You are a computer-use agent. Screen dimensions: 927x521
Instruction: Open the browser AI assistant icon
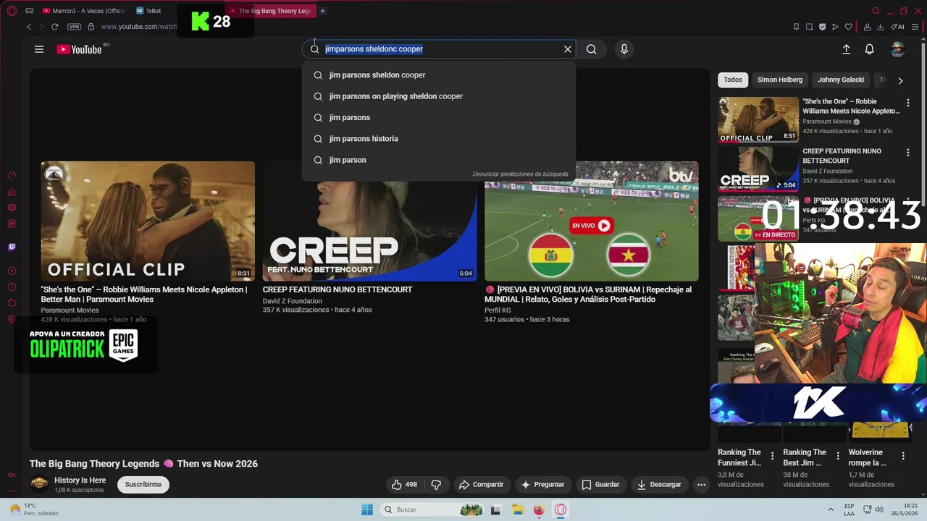pyautogui.click(x=897, y=27)
